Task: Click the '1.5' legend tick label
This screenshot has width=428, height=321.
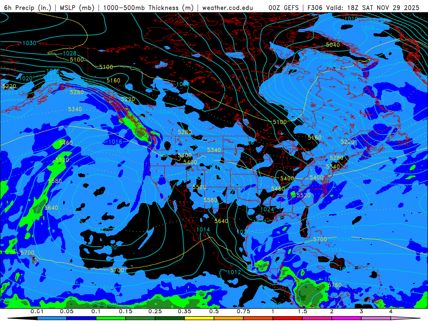Action: pos(302,311)
